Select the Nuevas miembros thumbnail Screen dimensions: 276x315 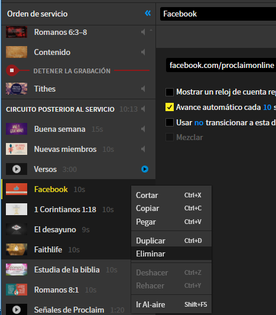(17, 149)
